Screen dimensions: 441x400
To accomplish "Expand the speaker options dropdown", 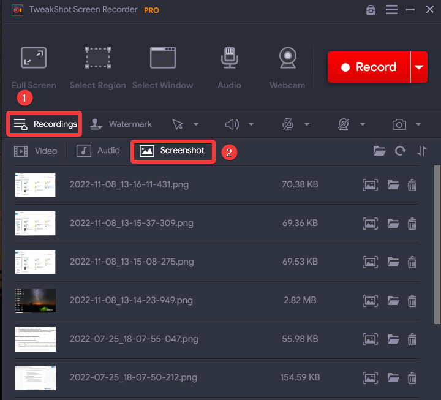I will point(251,124).
